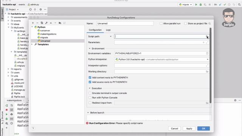
Task: Click Git update project arrow icon
Action: 220,5
